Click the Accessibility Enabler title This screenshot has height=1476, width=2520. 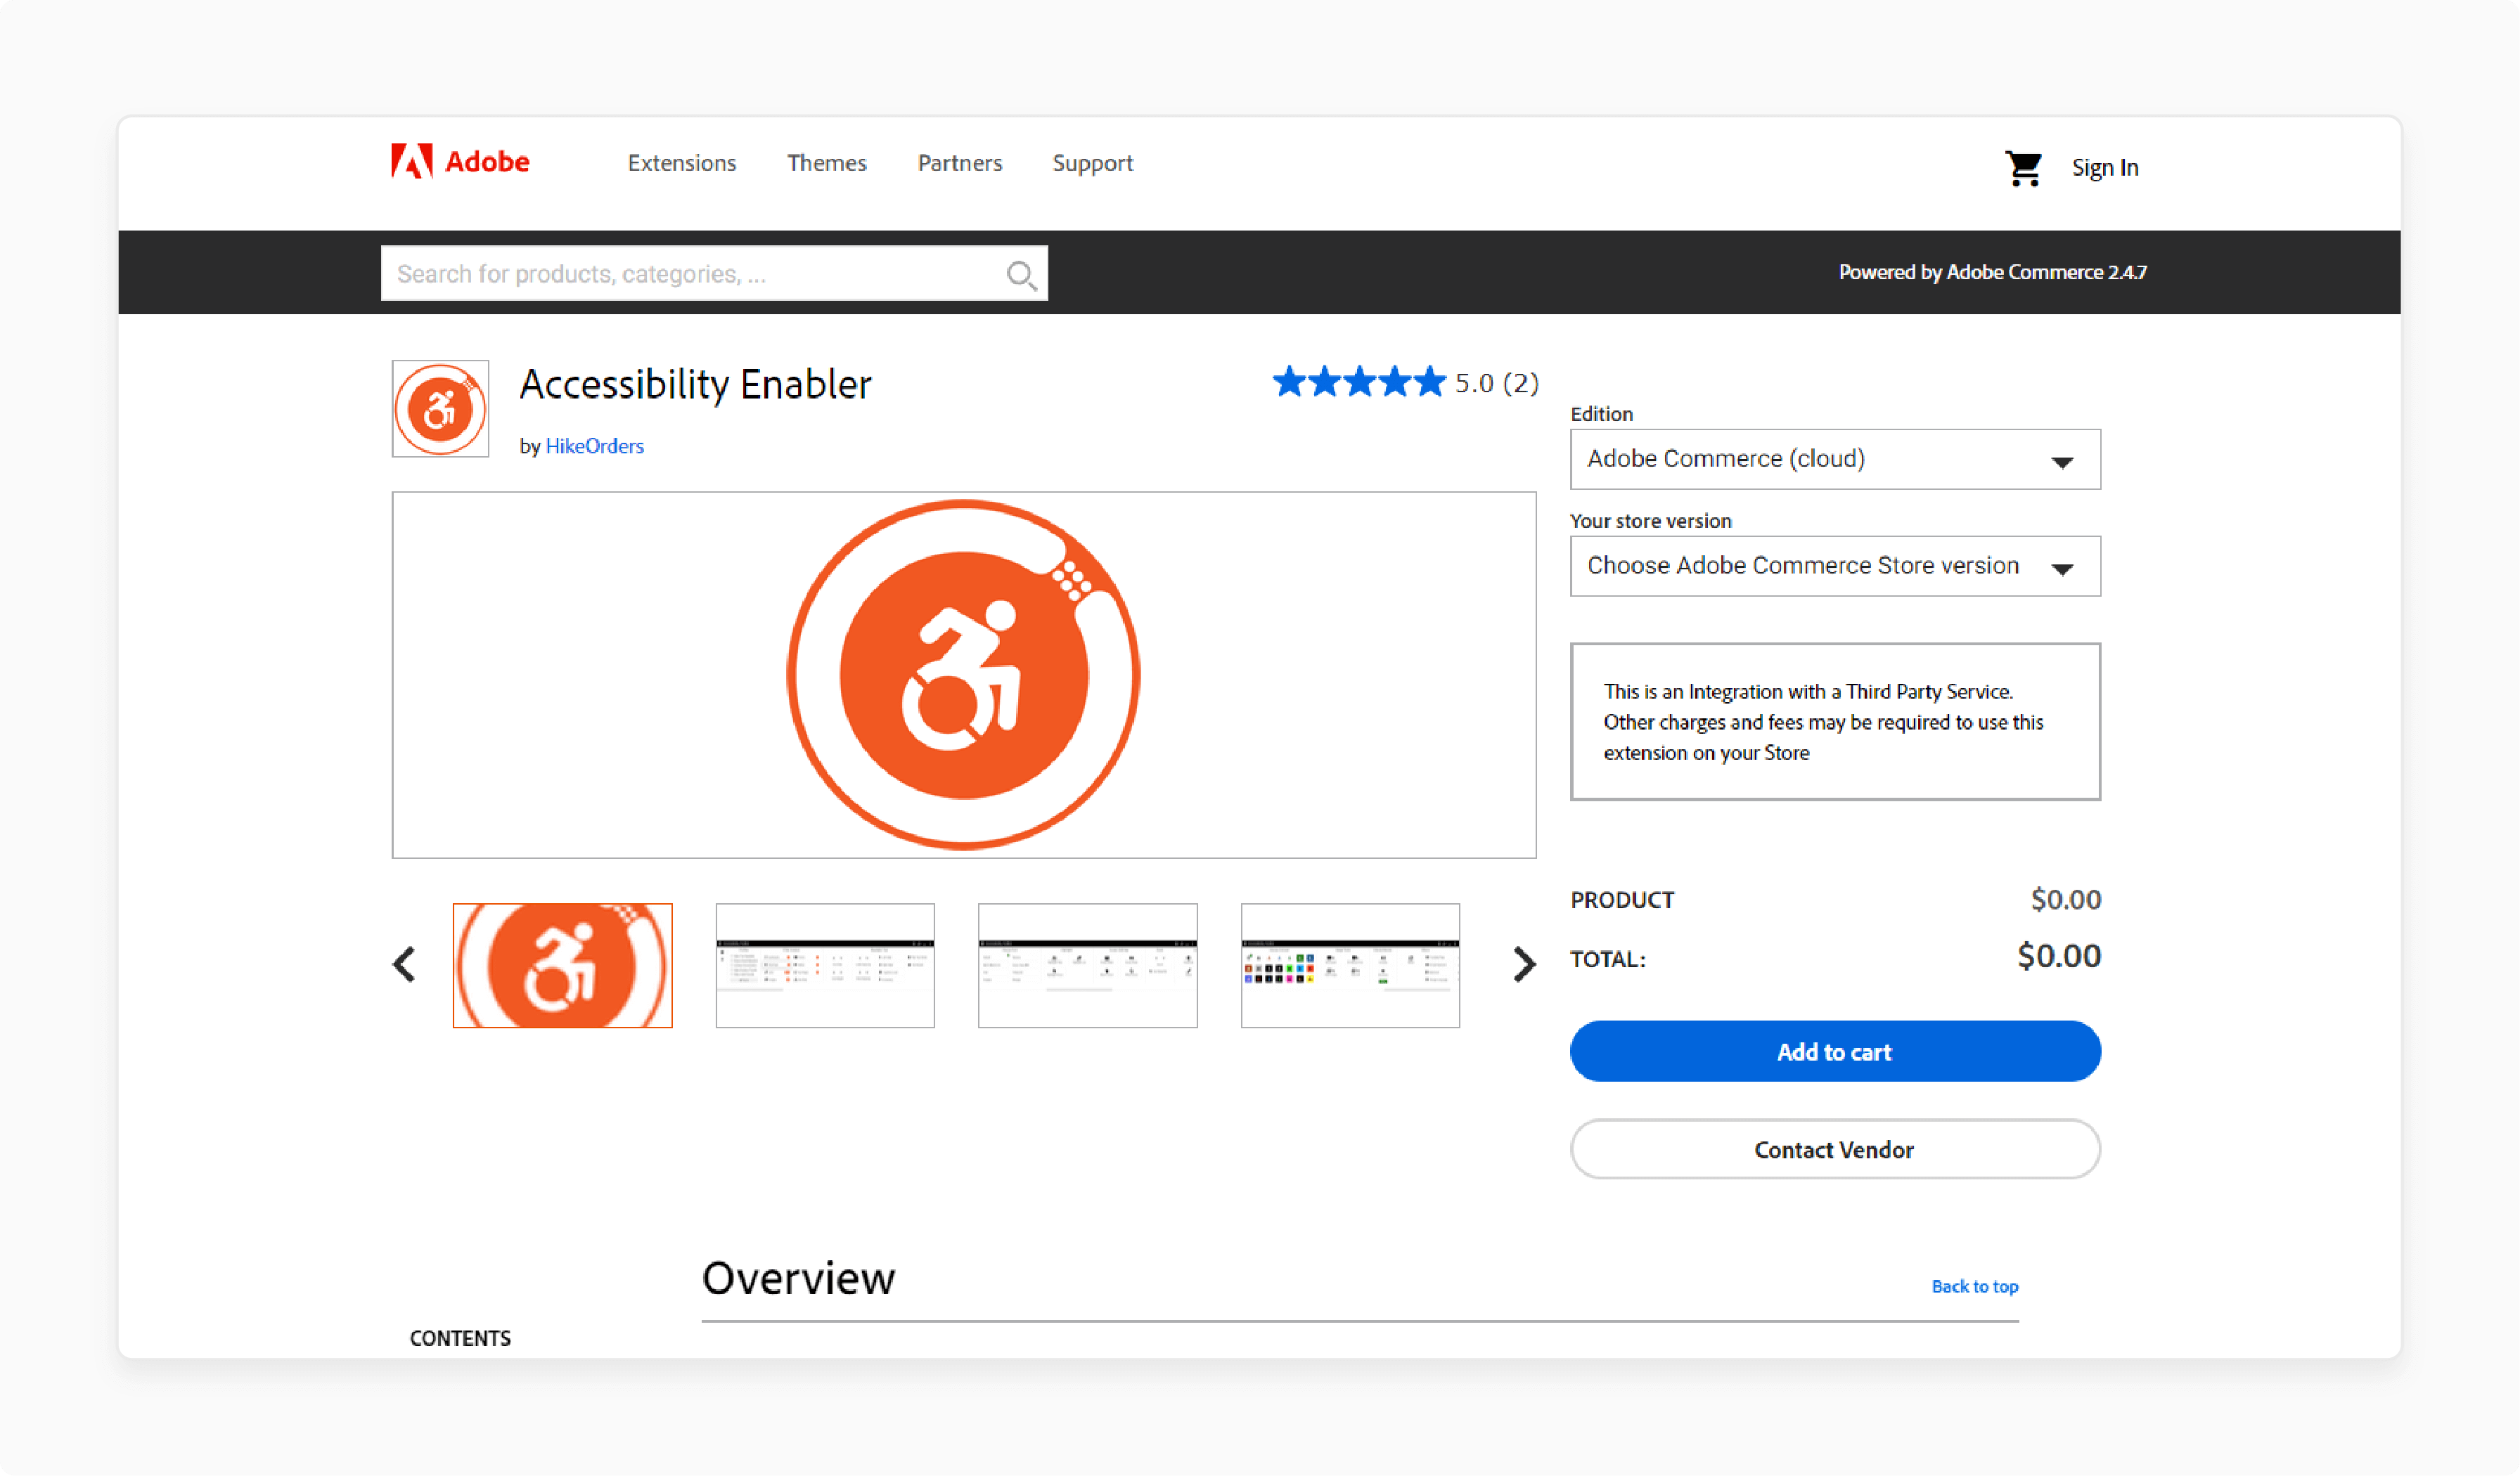pyautogui.click(x=695, y=384)
